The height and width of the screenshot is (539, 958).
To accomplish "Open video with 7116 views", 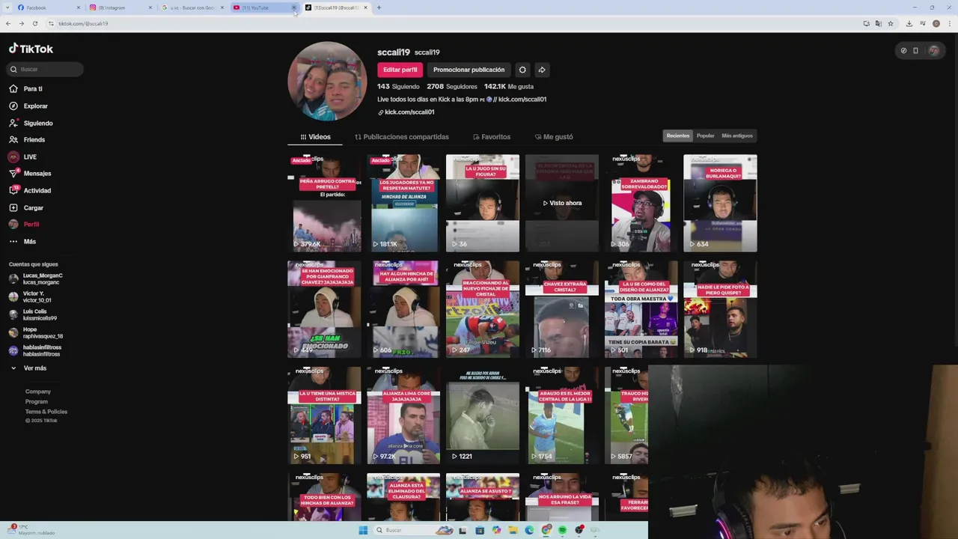I will pos(562,309).
